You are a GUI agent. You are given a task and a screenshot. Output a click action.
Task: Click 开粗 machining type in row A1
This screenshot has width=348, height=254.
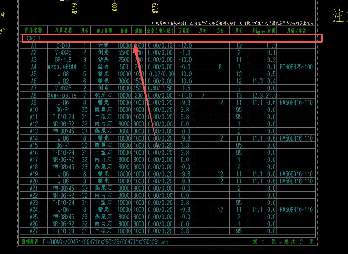pos(103,45)
